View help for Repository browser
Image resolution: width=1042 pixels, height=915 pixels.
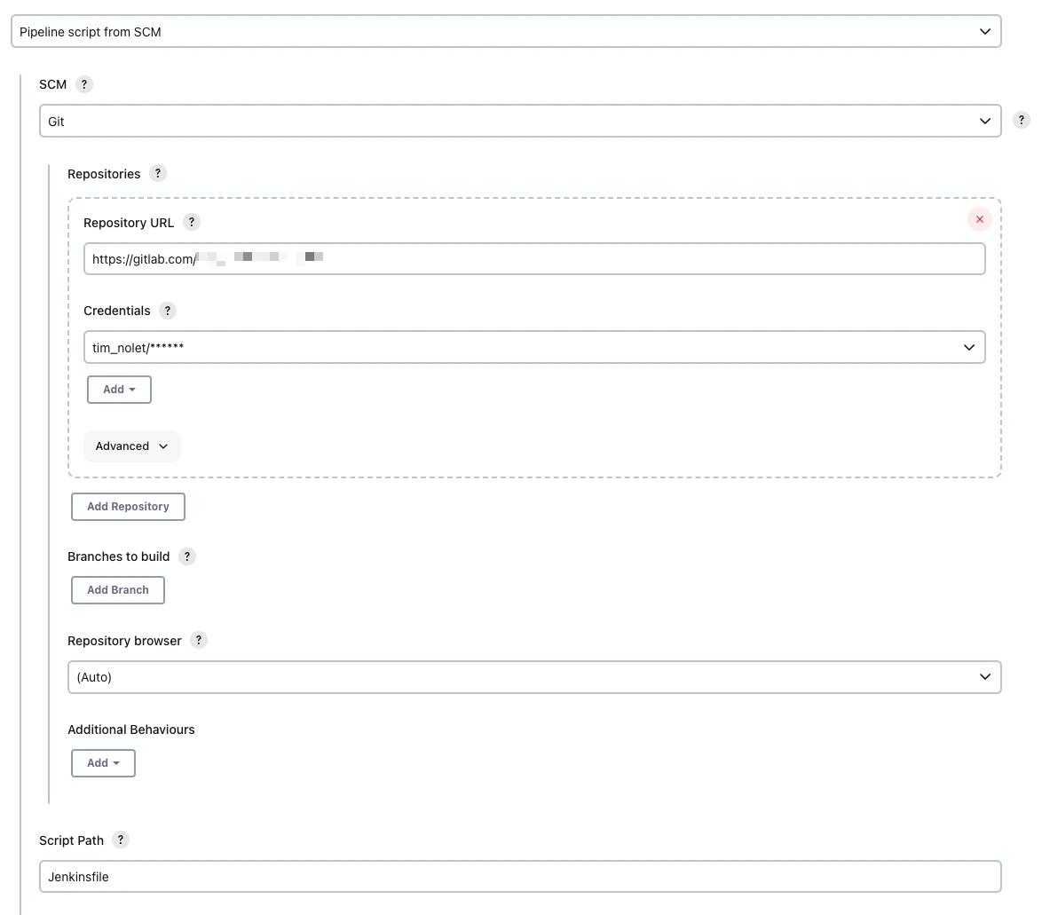click(199, 640)
